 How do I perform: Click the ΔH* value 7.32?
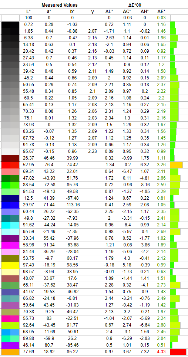145,352
